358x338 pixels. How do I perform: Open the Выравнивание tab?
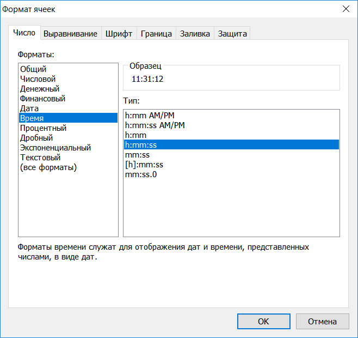(71, 34)
